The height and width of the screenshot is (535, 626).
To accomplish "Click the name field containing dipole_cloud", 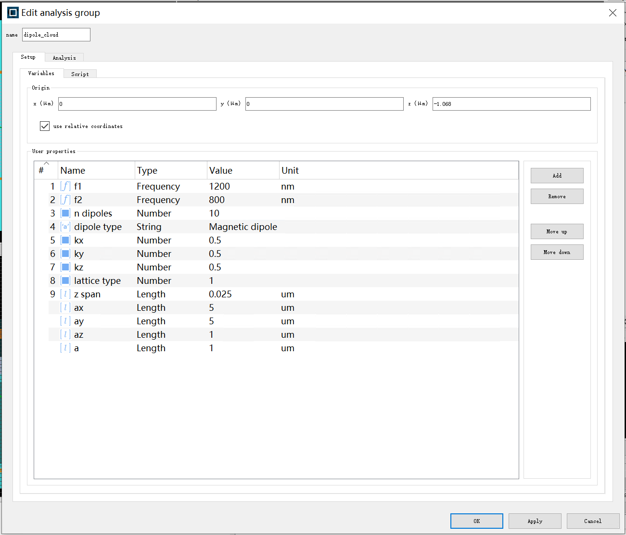I will (56, 35).
